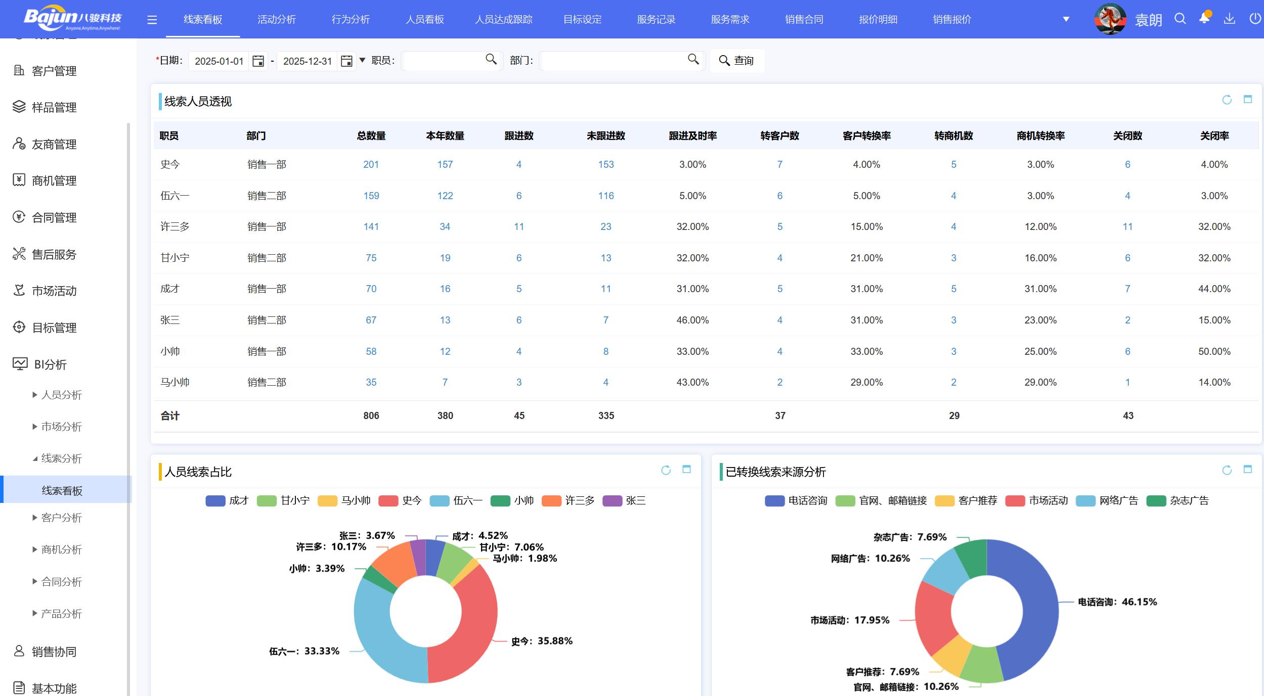This screenshot has width=1264, height=696.
Task: Expand the 人员分析 tree node
Action: (x=35, y=395)
